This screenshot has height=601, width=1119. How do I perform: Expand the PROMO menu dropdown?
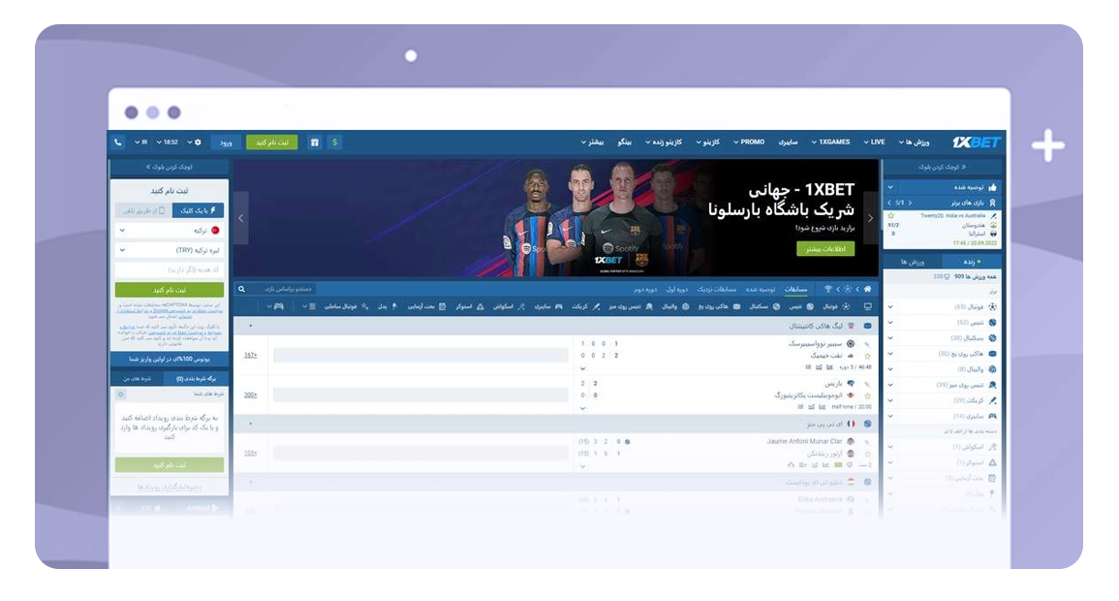click(x=749, y=142)
